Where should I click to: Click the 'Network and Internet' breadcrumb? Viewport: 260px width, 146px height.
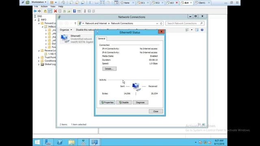tap(96, 24)
